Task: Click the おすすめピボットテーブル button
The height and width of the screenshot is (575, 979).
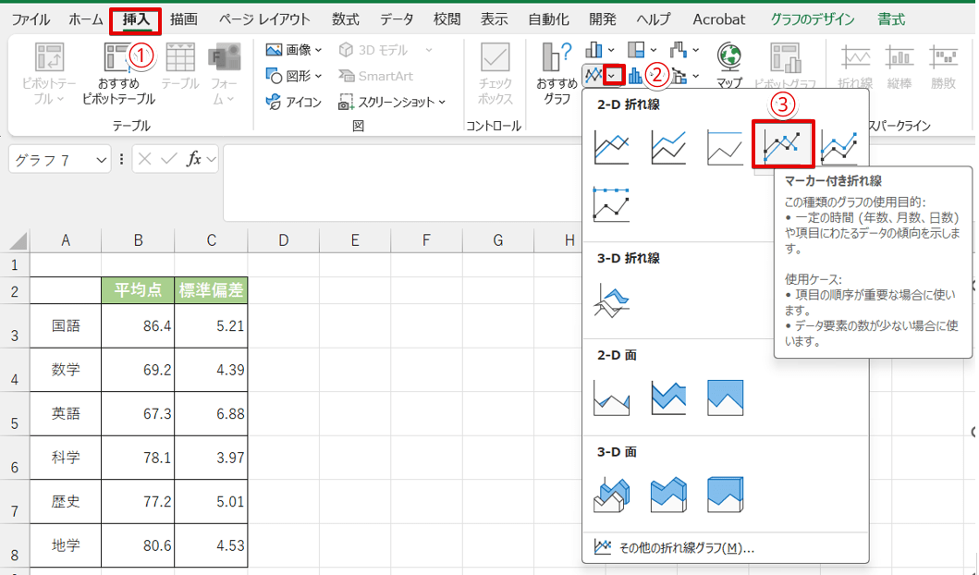Action: [x=118, y=74]
